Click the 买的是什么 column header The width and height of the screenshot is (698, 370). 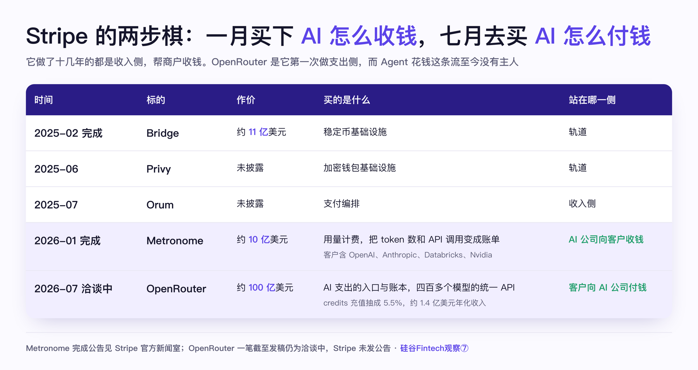[346, 100]
